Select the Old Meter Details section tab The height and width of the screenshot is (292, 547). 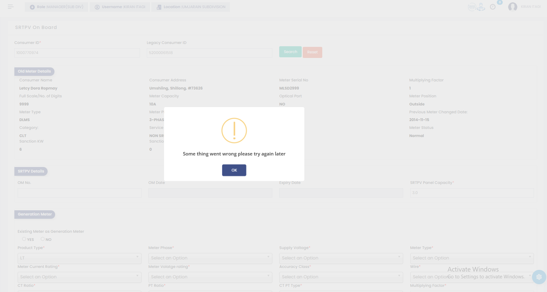pyautogui.click(x=34, y=71)
